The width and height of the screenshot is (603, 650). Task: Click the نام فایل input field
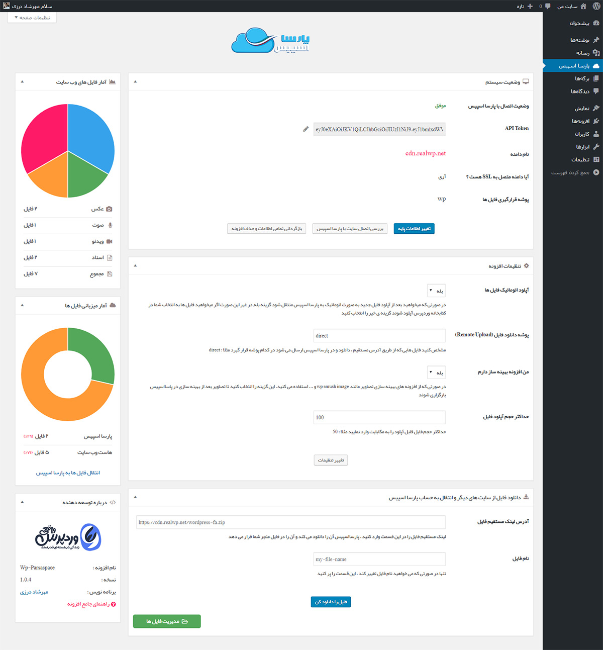click(x=379, y=559)
